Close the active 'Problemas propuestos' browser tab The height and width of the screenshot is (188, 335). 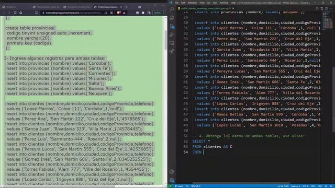click(121, 7)
